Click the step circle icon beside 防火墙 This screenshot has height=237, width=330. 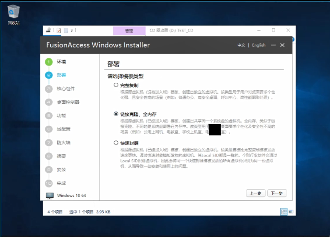pos(48,142)
